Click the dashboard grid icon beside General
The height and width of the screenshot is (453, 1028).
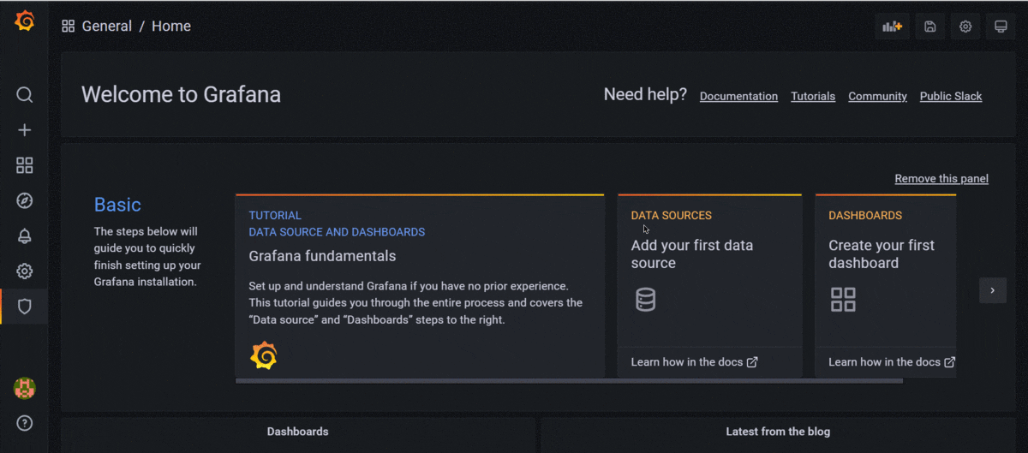[69, 27]
